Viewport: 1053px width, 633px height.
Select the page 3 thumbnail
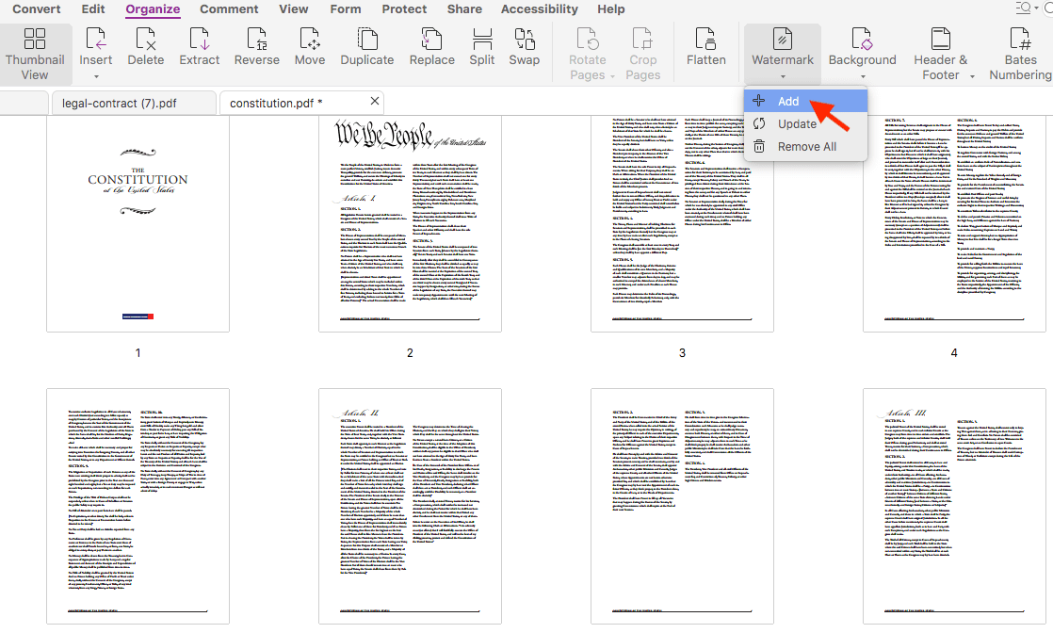point(682,224)
